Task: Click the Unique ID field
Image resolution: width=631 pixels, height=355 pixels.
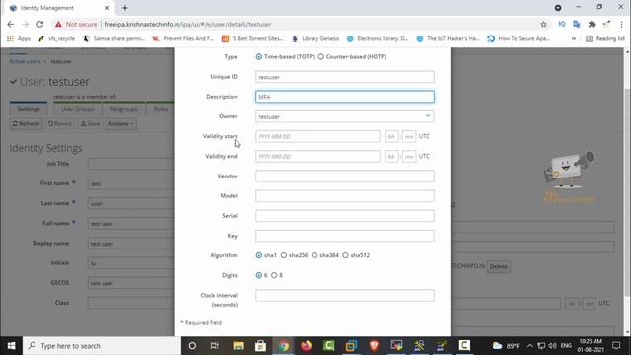Action: pos(345,77)
